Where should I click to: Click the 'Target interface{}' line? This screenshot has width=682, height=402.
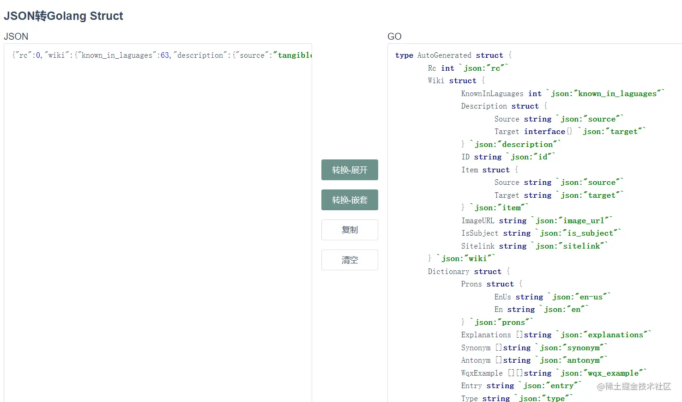coord(569,131)
